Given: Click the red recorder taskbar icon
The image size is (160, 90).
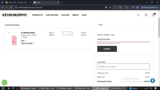Looking at the screenshot, I should (18, 88).
